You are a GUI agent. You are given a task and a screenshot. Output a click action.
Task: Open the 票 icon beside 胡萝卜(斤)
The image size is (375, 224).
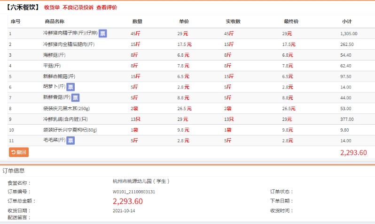70,87
